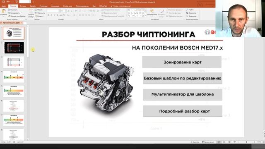
Task: Open the Copy button's dropdown arrow
Action: [21, 13]
